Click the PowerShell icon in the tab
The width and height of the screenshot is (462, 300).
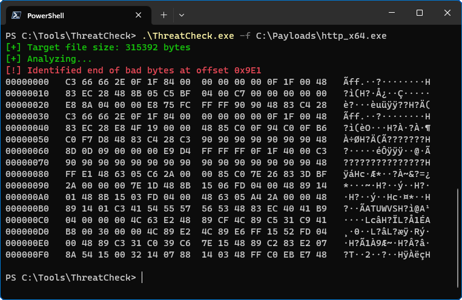(18, 15)
